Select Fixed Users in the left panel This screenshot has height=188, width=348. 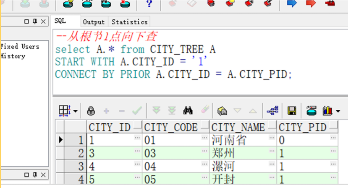(20, 47)
